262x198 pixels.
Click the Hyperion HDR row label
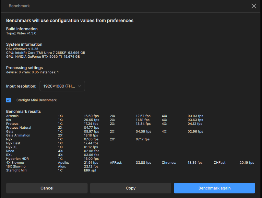17,159
